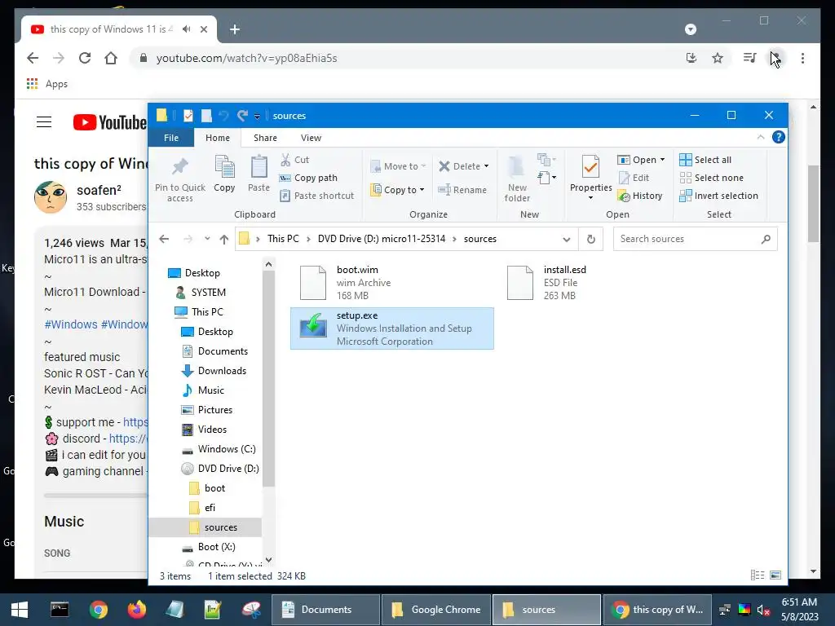Select the View ribbon tab
Screen dimensions: 835x626
[311, 138]
